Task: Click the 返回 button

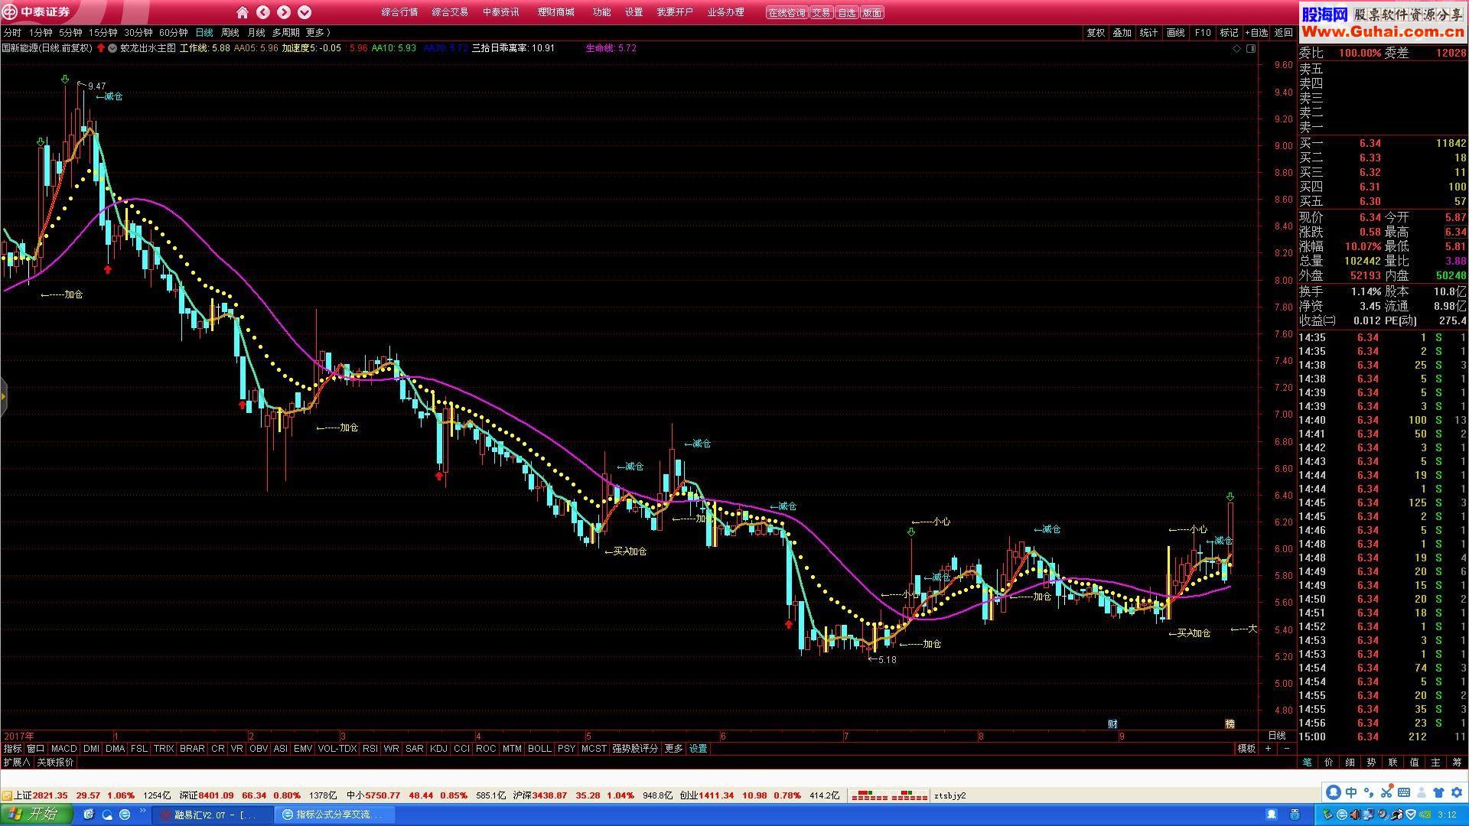Action: pyautogui.click(x=1283, y=33)
